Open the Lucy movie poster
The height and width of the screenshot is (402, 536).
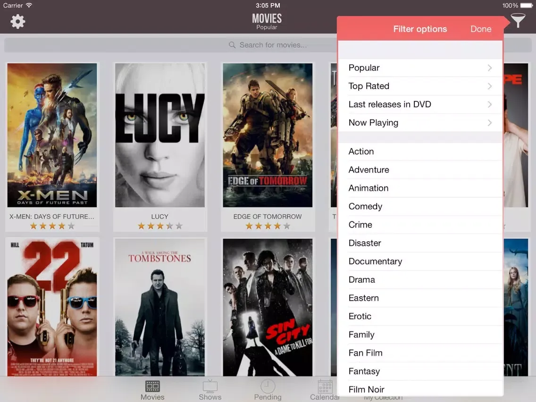pyautogui.click(x=159, y=135)
